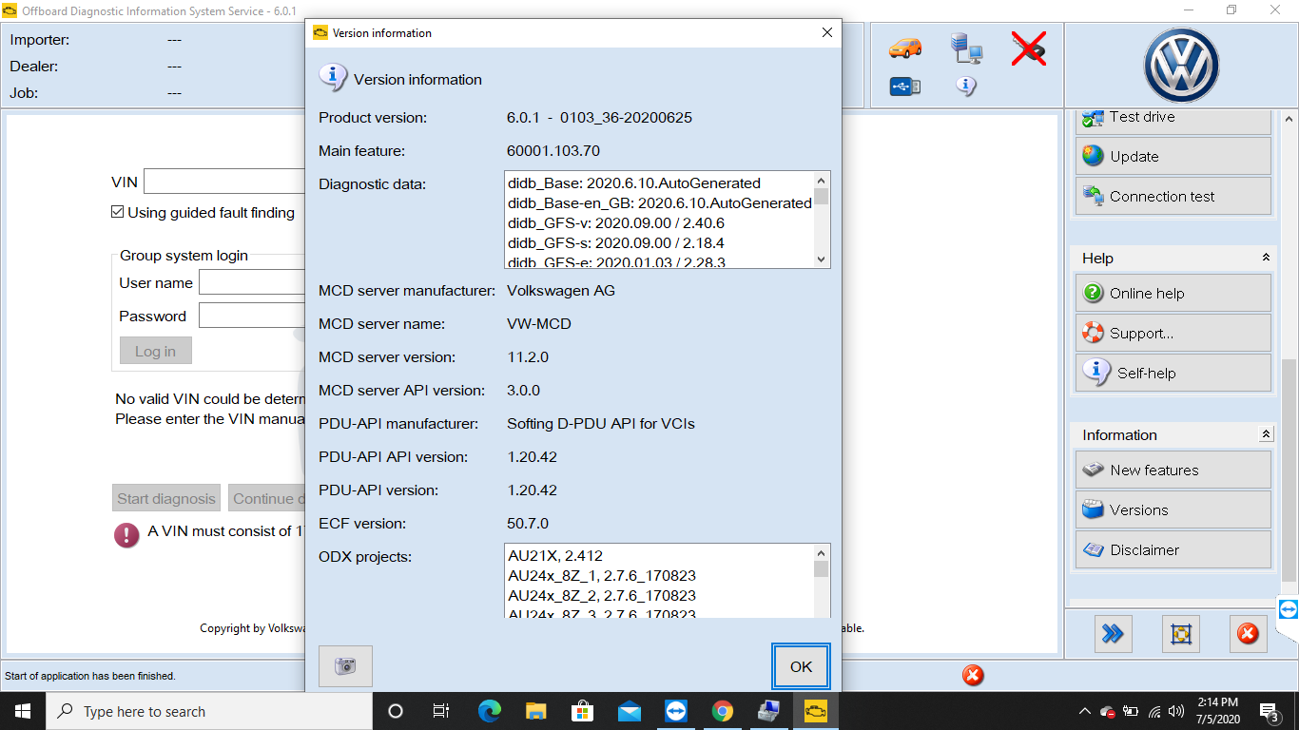
Task: Click the TeamViewer side panel tab
Action: 1289,609
